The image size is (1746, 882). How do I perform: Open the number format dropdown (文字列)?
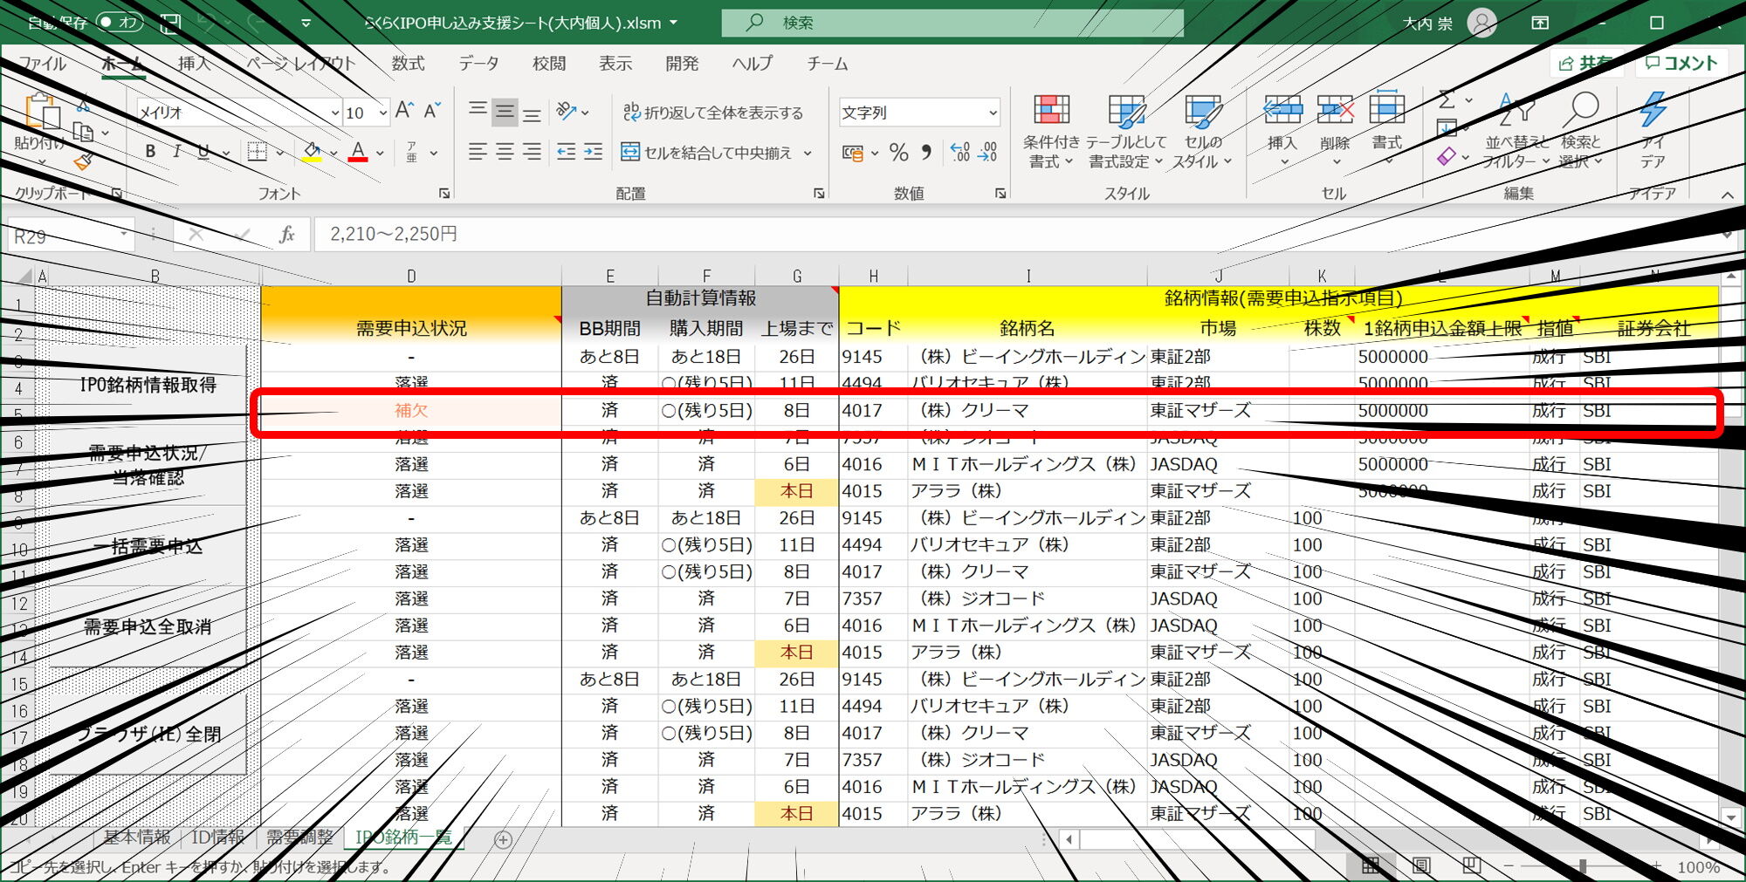click(993, 113)
